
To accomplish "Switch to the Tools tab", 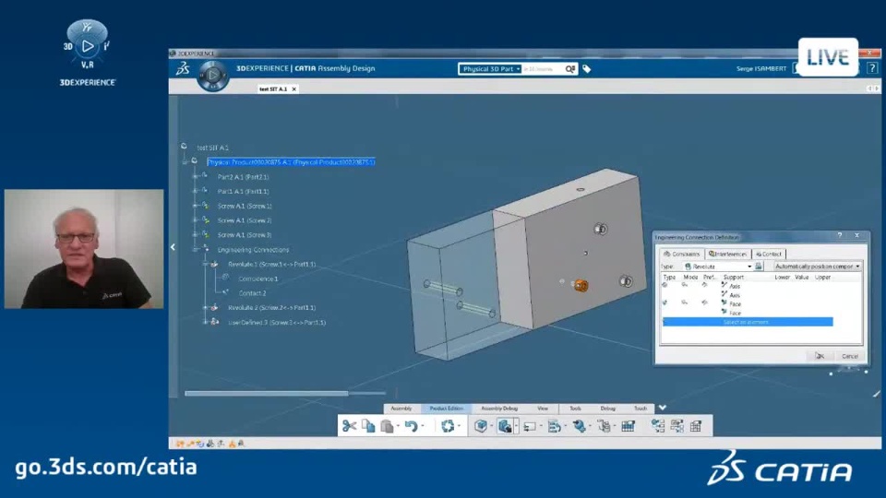I will (x=575, y=409).
